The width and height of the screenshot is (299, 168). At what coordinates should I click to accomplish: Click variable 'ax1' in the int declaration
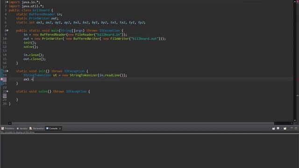39,22
